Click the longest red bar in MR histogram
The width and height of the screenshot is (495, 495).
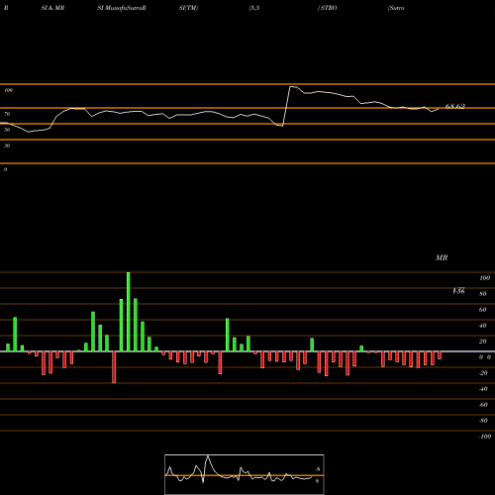(114, 367)
